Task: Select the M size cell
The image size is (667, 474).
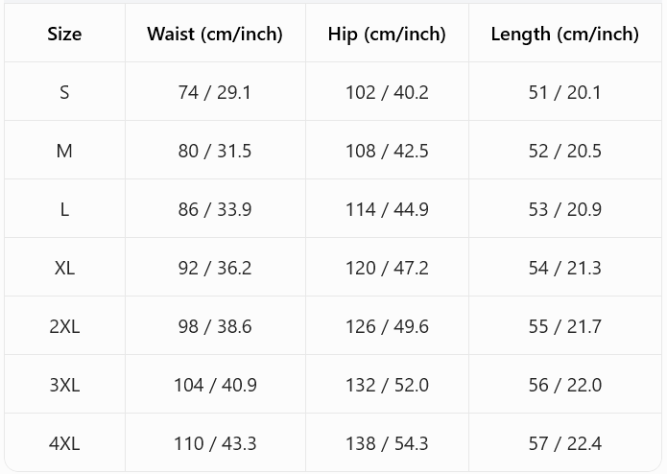Action: (x=64, y=151)
